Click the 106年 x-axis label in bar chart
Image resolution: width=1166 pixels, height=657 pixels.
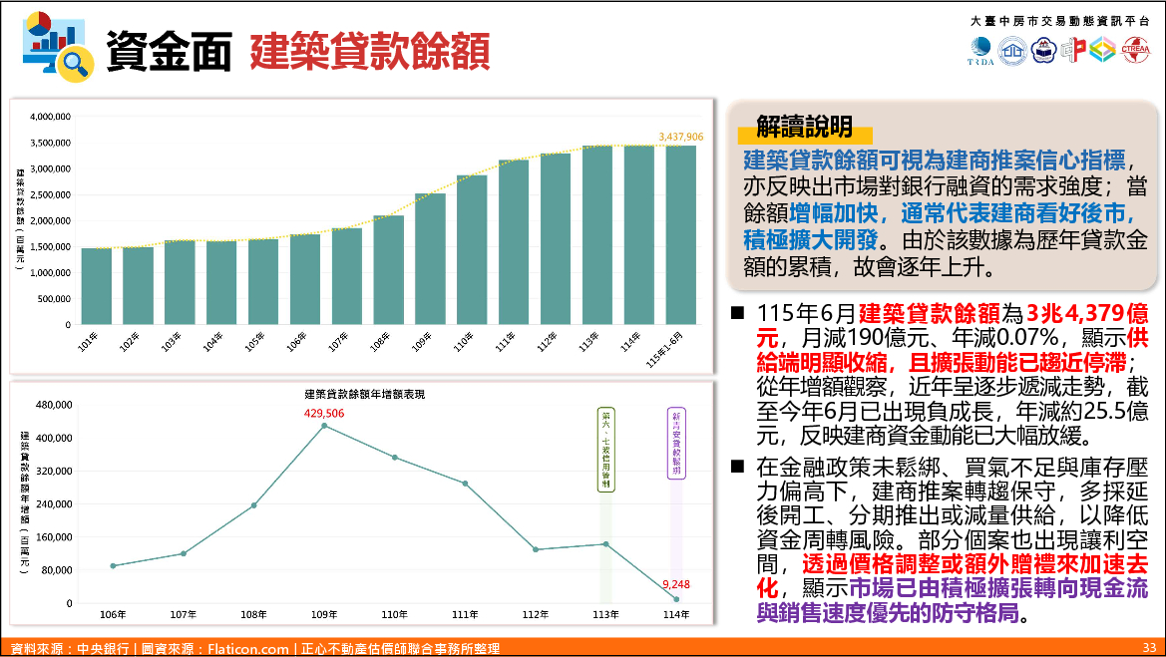[296, 341]
